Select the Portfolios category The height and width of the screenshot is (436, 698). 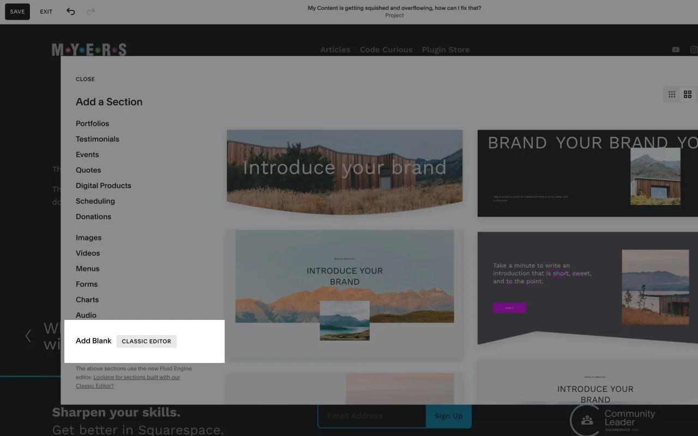[92, 123]
